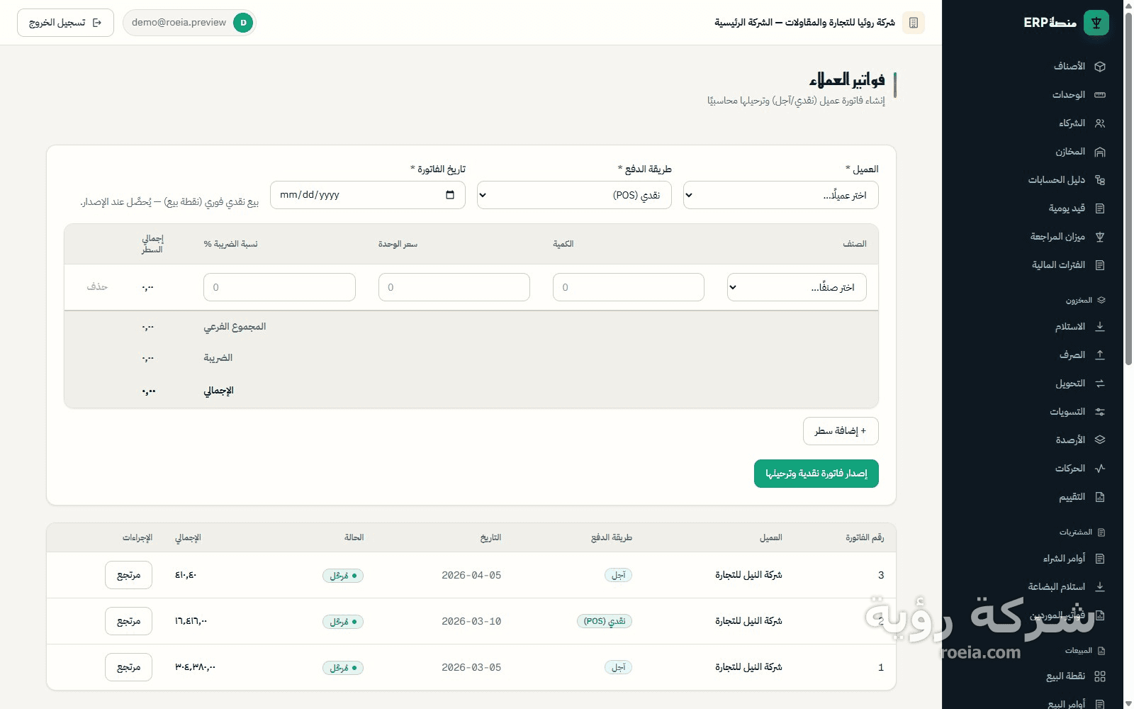Click the green D user avatar
This screenshot has width=1134, height=709.
pos(243,23)
